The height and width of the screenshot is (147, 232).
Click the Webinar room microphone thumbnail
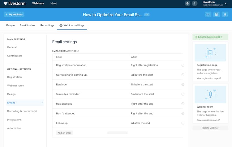pyautogui.click(x=210, y=94)
